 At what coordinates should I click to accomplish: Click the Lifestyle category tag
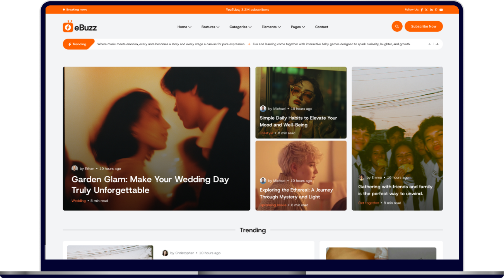tap(266, 133)
